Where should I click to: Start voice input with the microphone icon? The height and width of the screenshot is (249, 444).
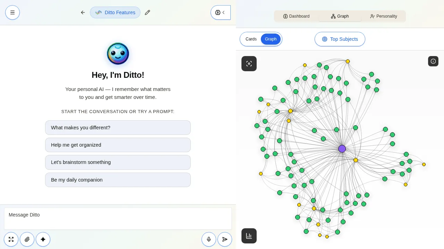[209, 239]
